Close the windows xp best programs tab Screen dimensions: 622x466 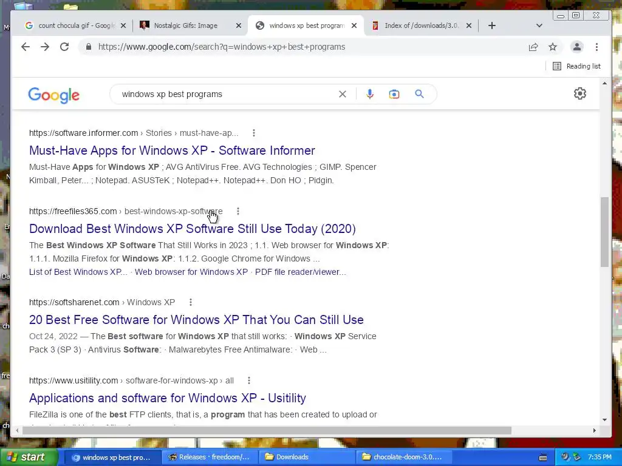pos(354,25)
